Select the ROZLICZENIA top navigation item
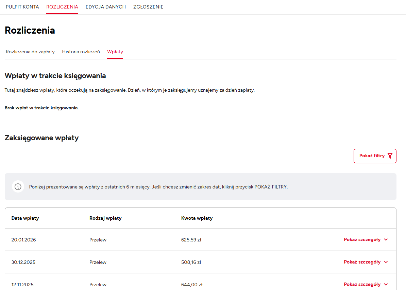This screenshot has height=290, width=406. pyautogui.click(x=62, y=7)
